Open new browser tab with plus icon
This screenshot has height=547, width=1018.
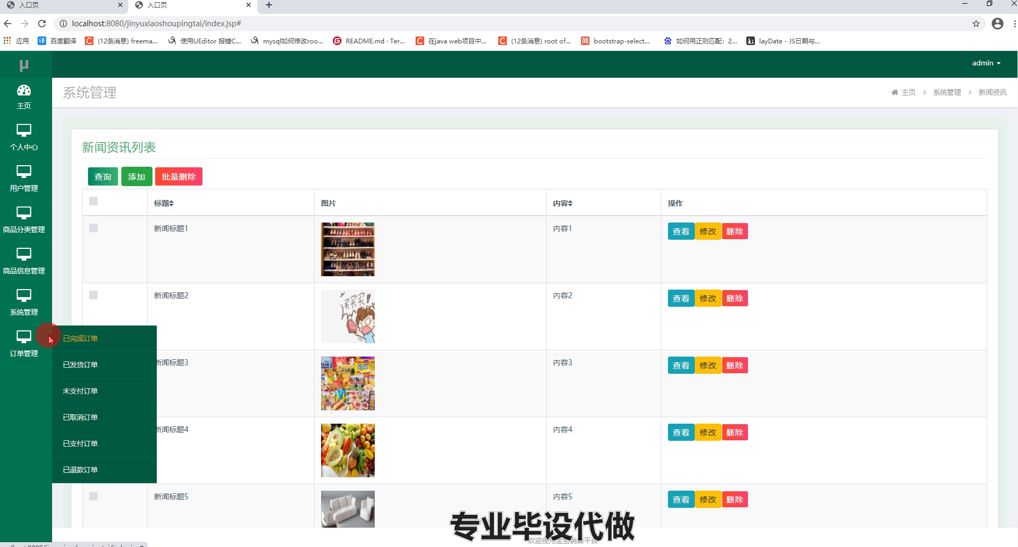269,5
